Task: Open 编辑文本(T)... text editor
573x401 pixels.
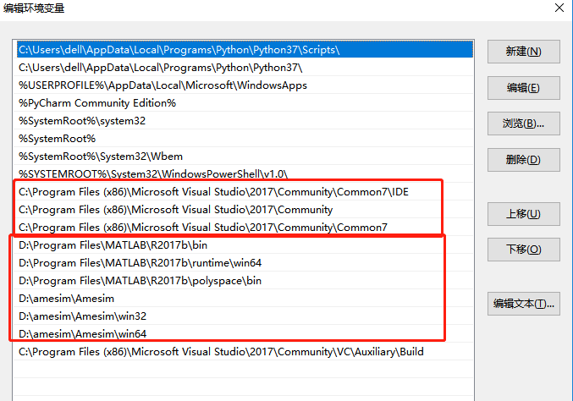Action: click(523, 304)
